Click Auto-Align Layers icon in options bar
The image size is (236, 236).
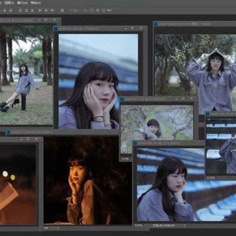(x=62, y=10)
